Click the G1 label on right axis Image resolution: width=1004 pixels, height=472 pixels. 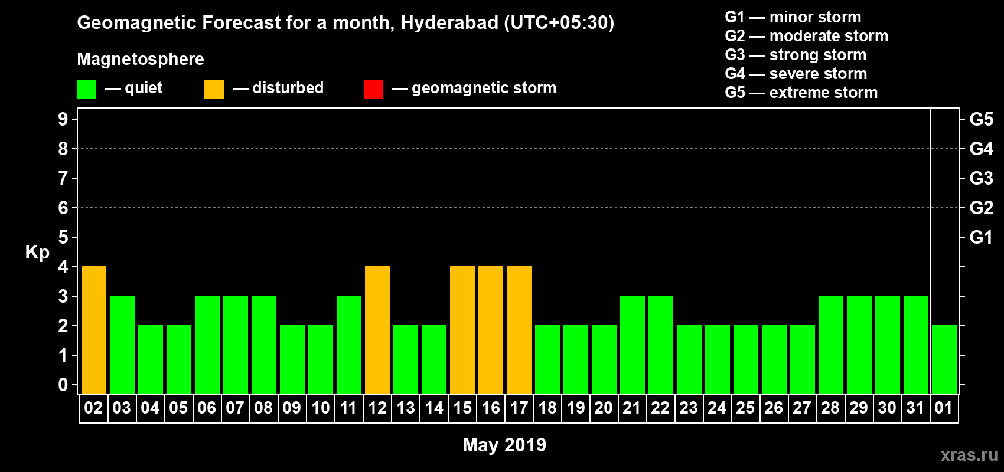[x=982, y=237]
